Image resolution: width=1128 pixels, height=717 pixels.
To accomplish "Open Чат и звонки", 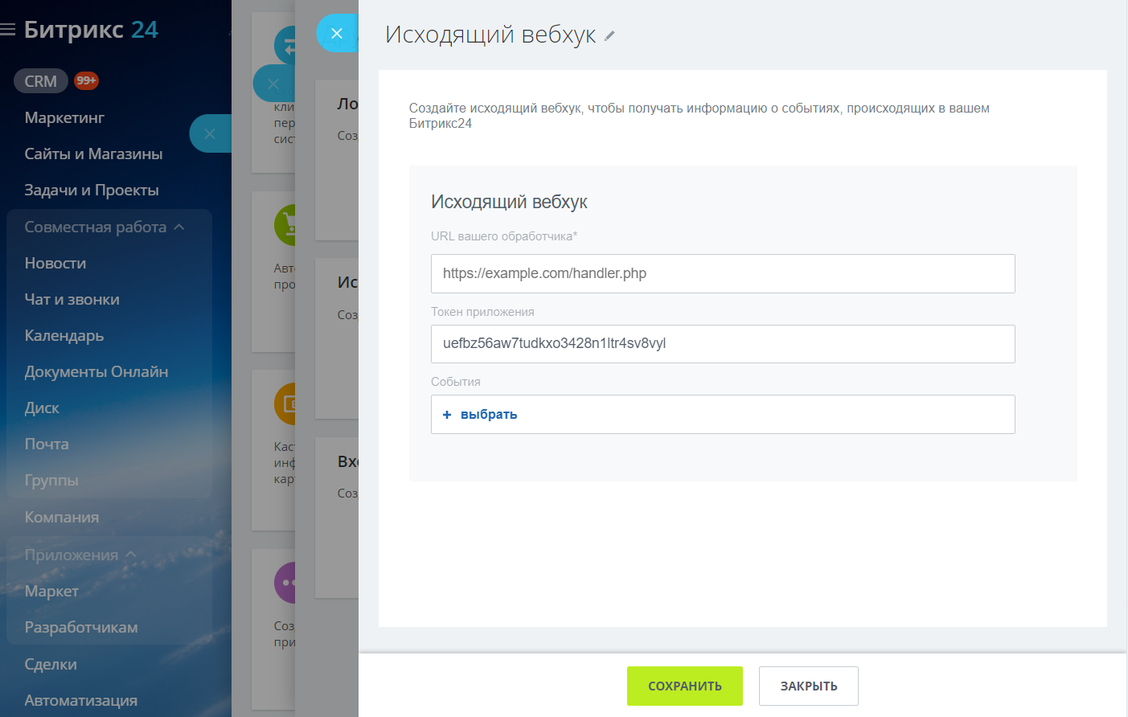I will pos(72,299).
